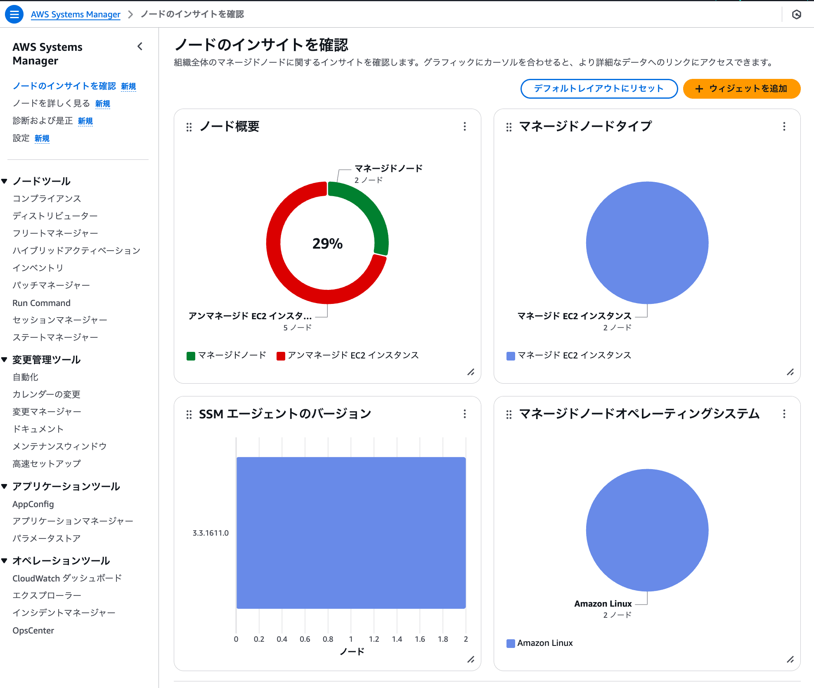
Task: Open コンプライアンス in sidebar
Action: [47, 199]
